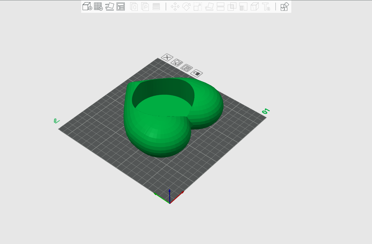The width and height of the screenshot is (372, 244).
Task: Click the arrange layout icon beside build plate
Action: [187, 68]
